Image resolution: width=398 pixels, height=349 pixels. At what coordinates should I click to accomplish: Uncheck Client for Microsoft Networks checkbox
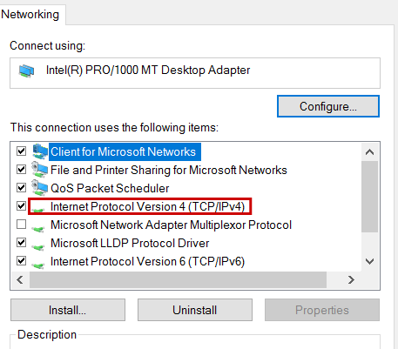(21, 151)
